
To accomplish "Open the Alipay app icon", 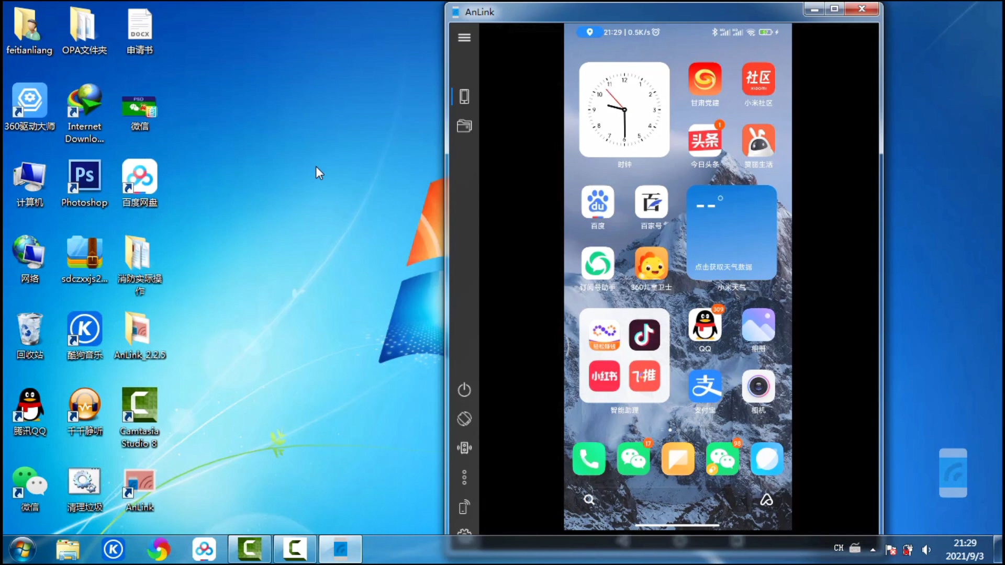I will click(x=705, y=387).
